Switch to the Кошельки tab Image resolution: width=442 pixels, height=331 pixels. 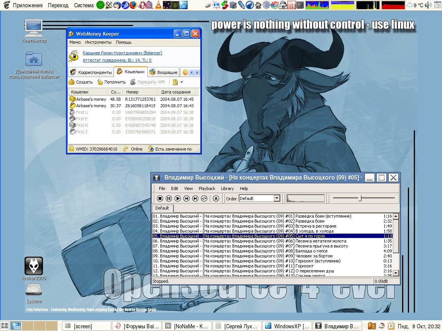pyautogui.click(x=131, y=72)
